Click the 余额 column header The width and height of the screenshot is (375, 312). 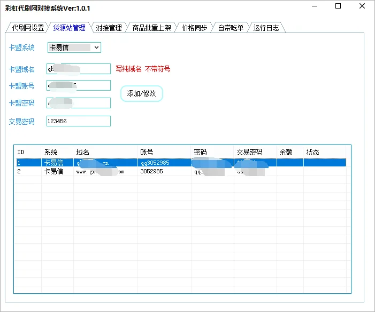[290, 152]
